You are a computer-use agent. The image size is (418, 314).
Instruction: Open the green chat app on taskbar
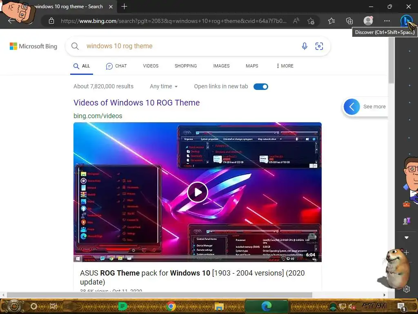pos(122,306)
